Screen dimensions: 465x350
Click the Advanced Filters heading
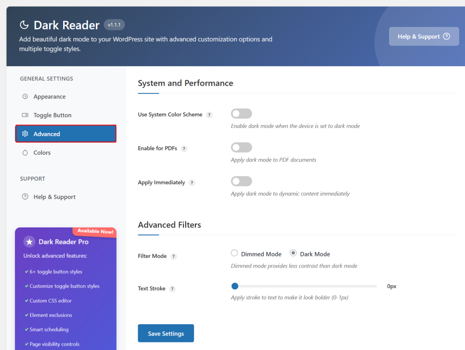(x=169, y=225)
